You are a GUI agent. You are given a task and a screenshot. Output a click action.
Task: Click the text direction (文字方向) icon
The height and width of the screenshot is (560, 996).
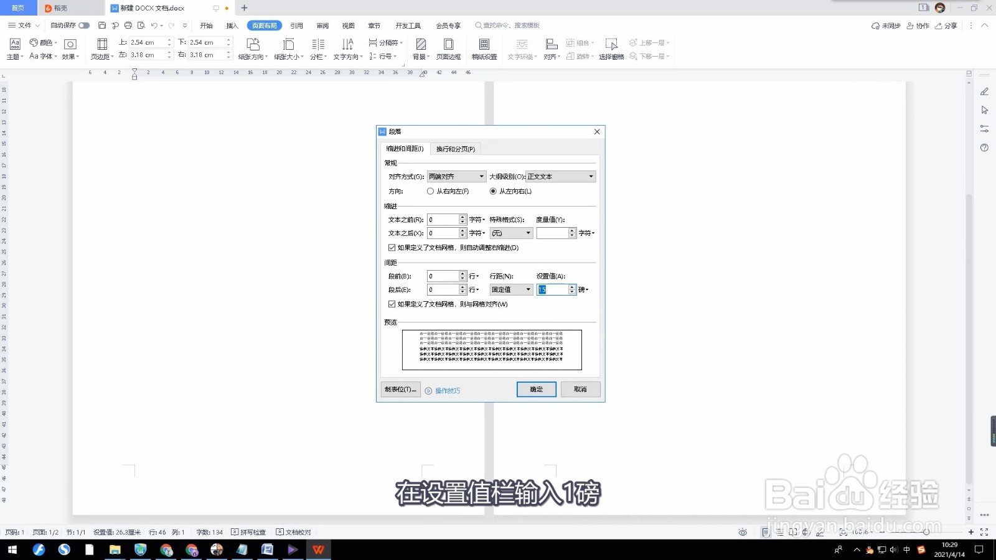point(347,44)
